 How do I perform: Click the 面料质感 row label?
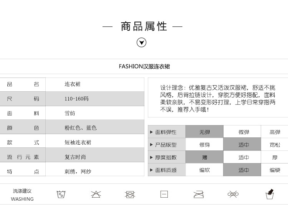point(166,170)
